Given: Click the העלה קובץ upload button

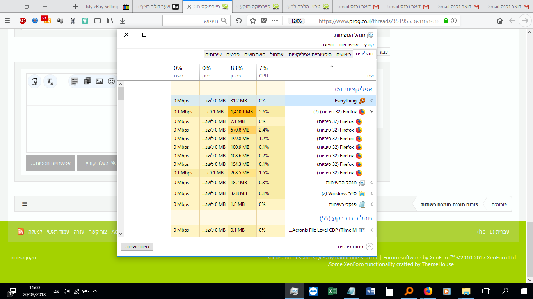Looking at the screenshot, I should point(98,163).
